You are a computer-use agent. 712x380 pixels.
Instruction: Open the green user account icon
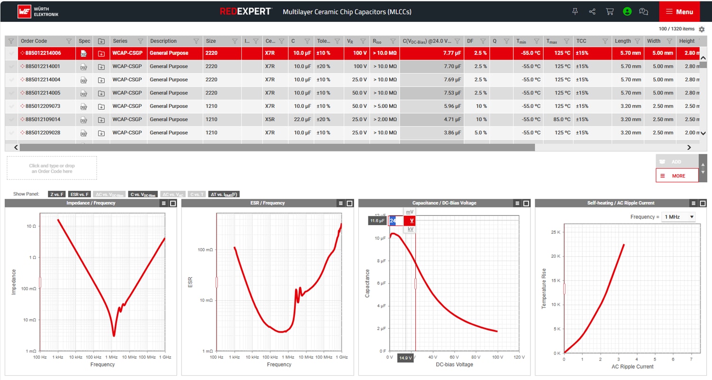point(627,11)
